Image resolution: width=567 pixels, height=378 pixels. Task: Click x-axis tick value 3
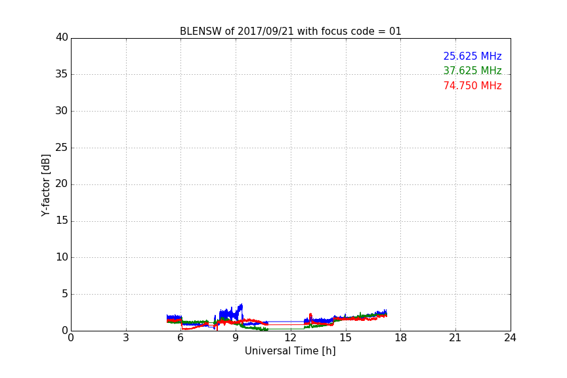pos(126,338)
